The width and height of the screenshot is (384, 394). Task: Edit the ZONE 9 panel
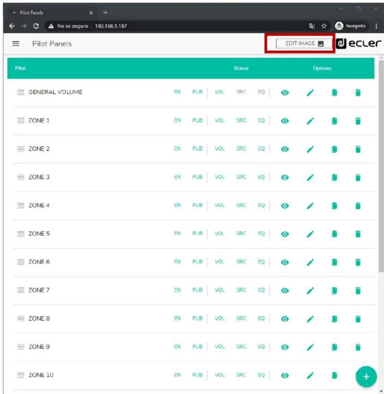pyautogui.click(x=310, y=347)
